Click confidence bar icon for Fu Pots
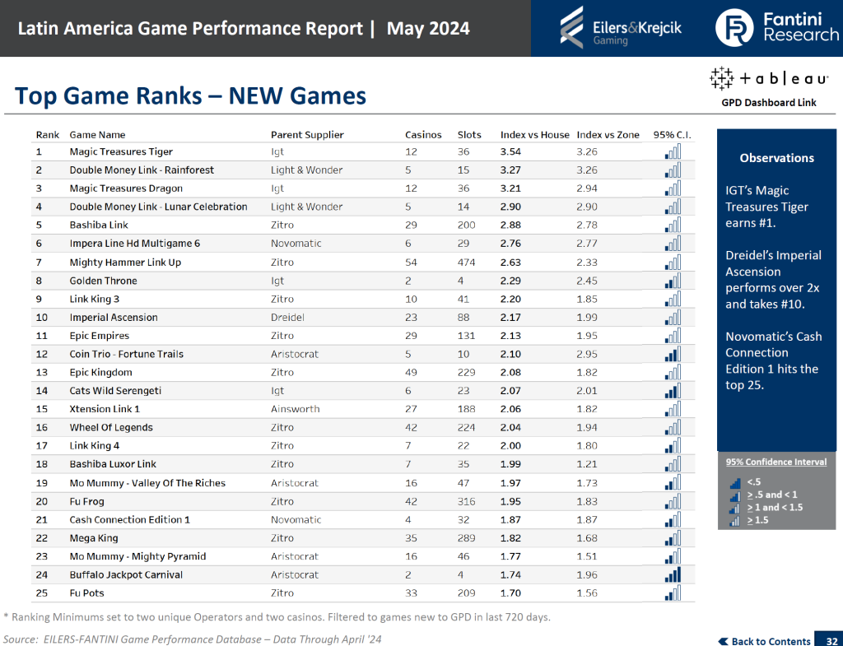This screenshot has height=646, width=843. 673,593
